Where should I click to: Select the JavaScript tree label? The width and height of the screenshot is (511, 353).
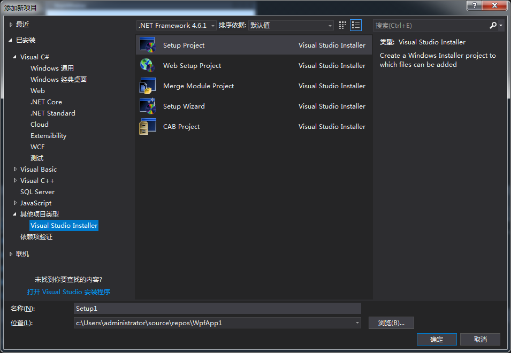coord(36,203)
